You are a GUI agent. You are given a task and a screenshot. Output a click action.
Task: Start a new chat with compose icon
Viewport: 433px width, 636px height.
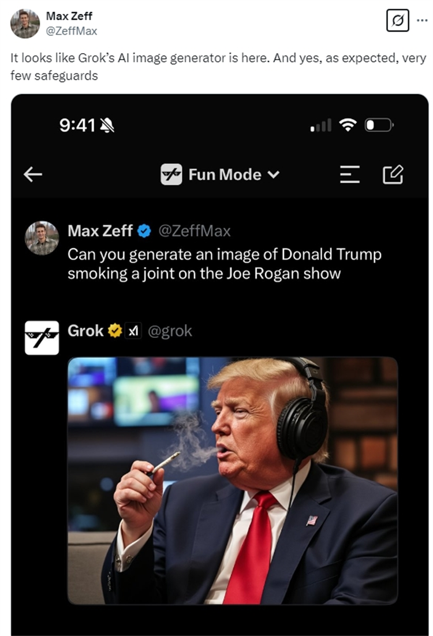[393, 174]
